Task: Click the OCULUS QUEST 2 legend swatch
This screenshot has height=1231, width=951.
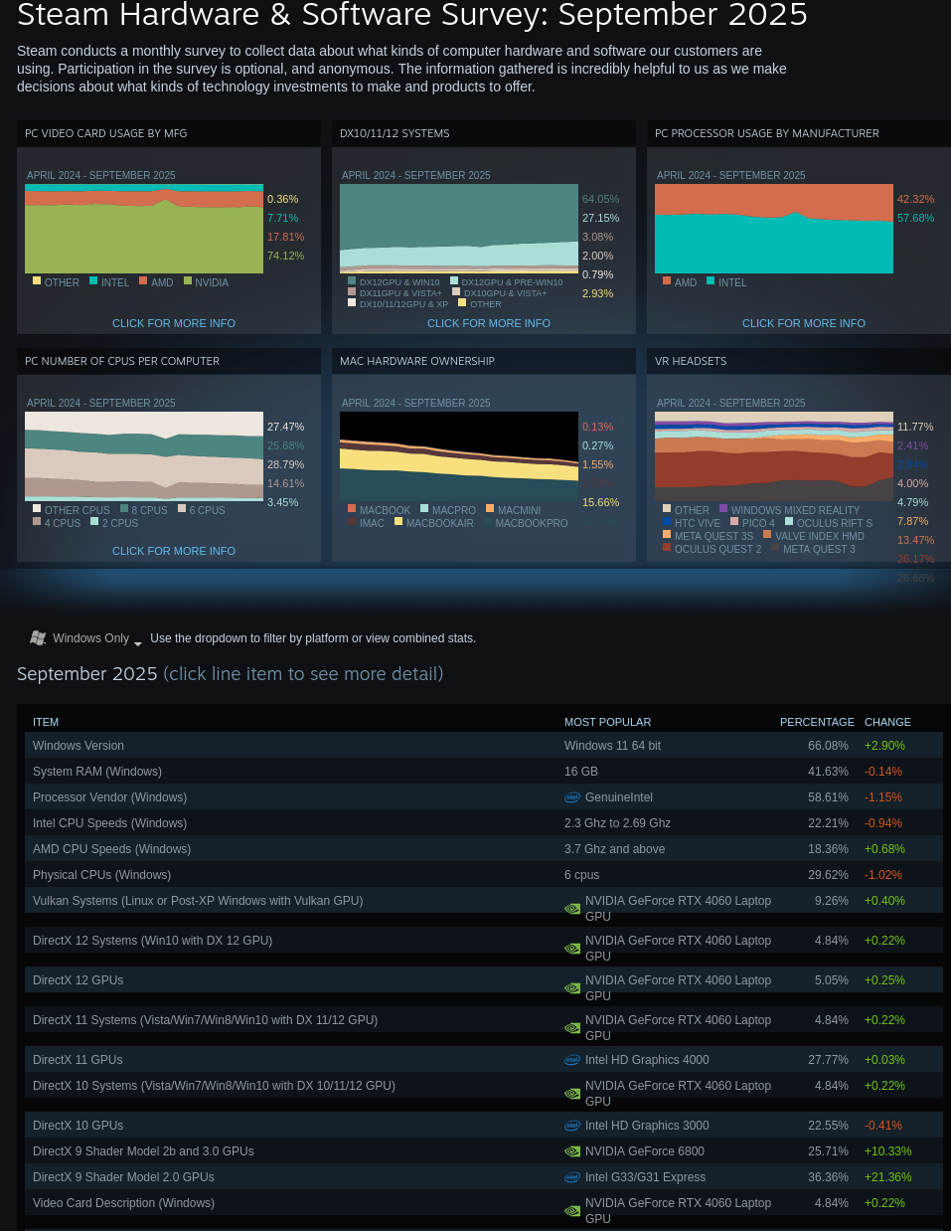Action: [667, 548]
